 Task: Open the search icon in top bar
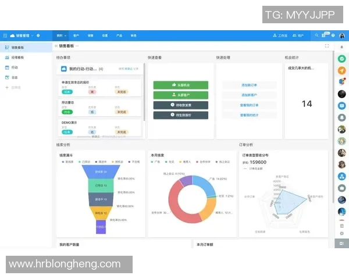click(316, 35)
